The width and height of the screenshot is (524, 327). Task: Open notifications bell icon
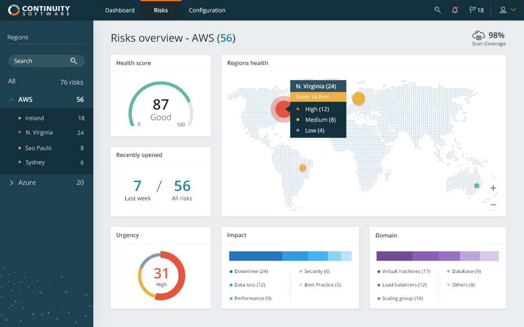click(x=455, y=10)
